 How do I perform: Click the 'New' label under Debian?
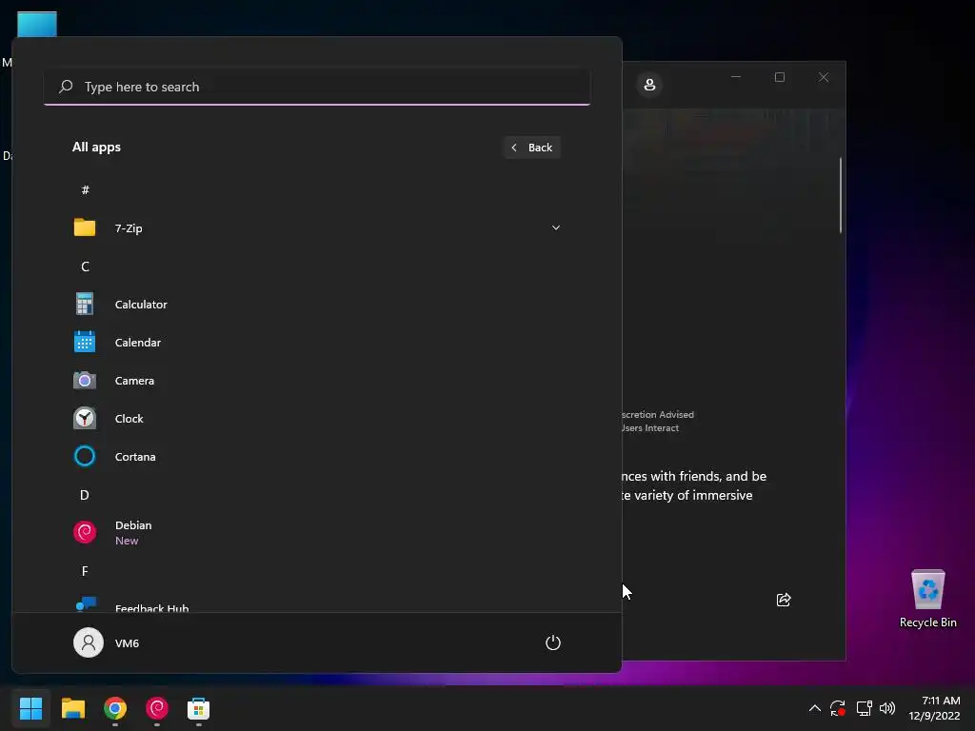click(127, 541)
